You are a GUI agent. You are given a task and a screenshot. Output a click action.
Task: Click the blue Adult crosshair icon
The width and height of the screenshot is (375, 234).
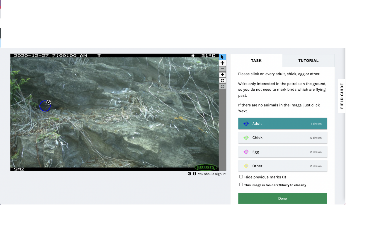[x=246, y=124]
